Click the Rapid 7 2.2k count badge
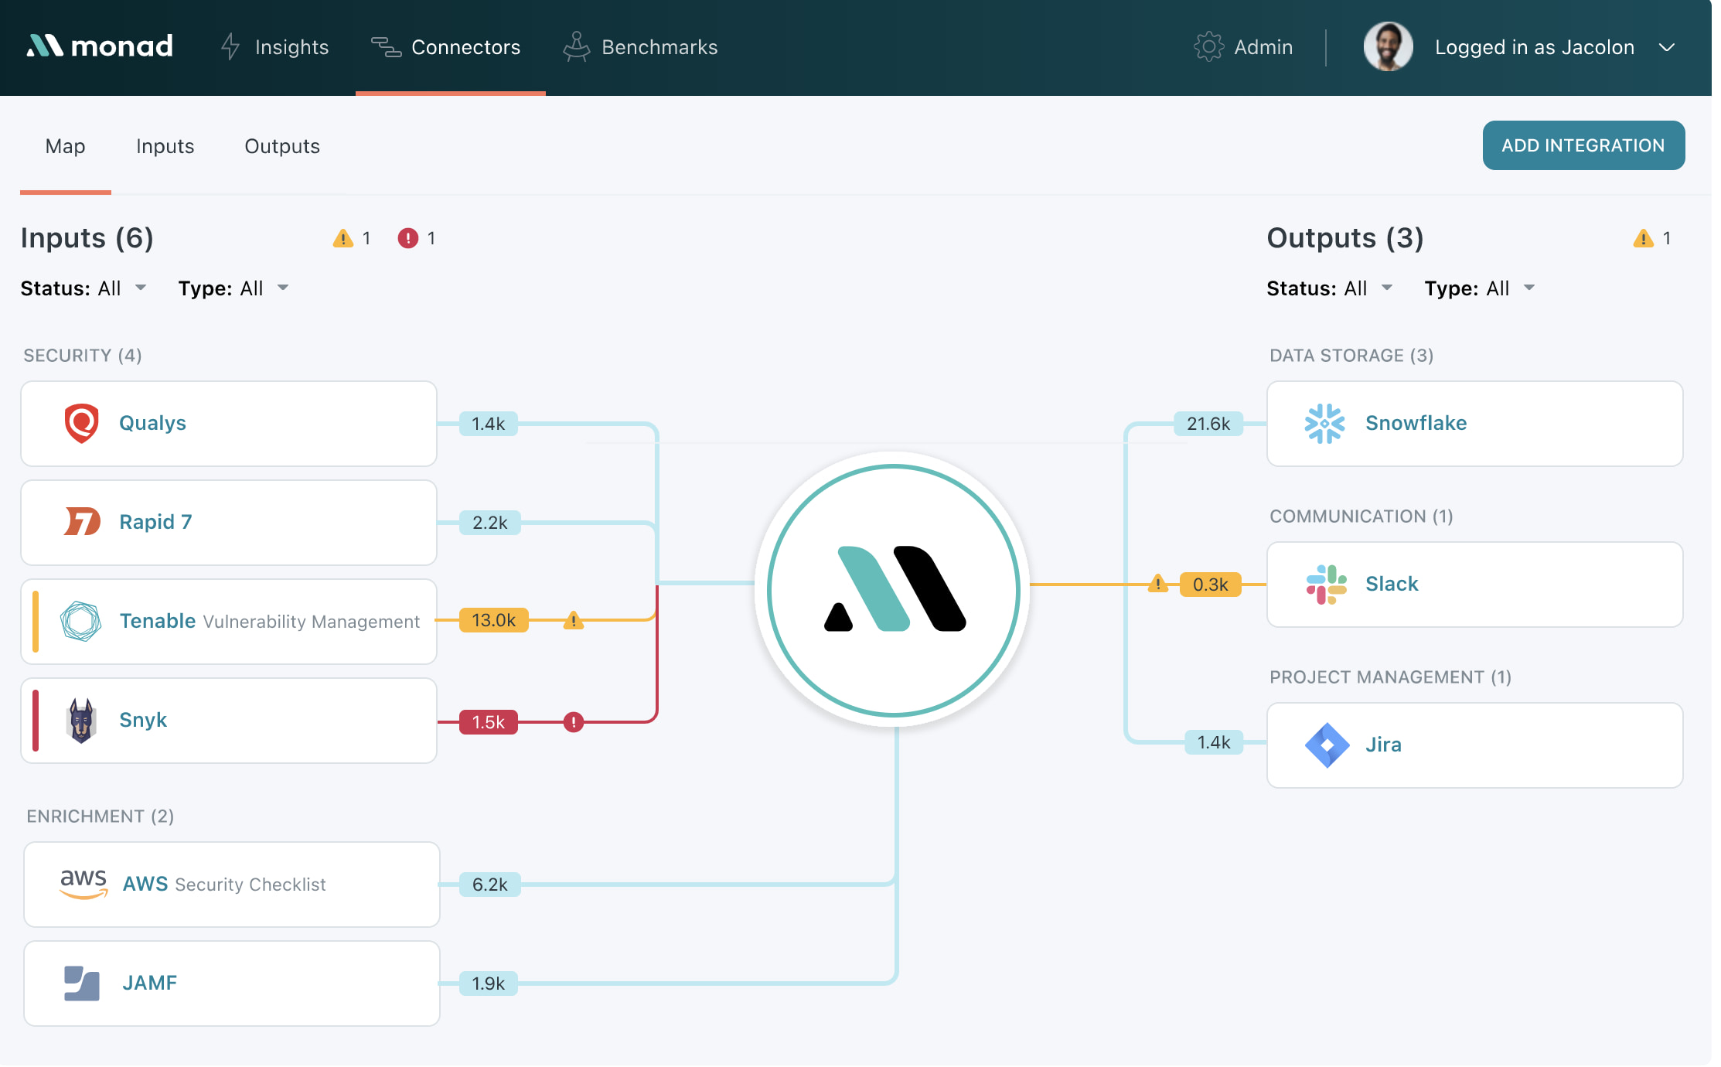The image size is (1721, 1067). coord(489,523)
